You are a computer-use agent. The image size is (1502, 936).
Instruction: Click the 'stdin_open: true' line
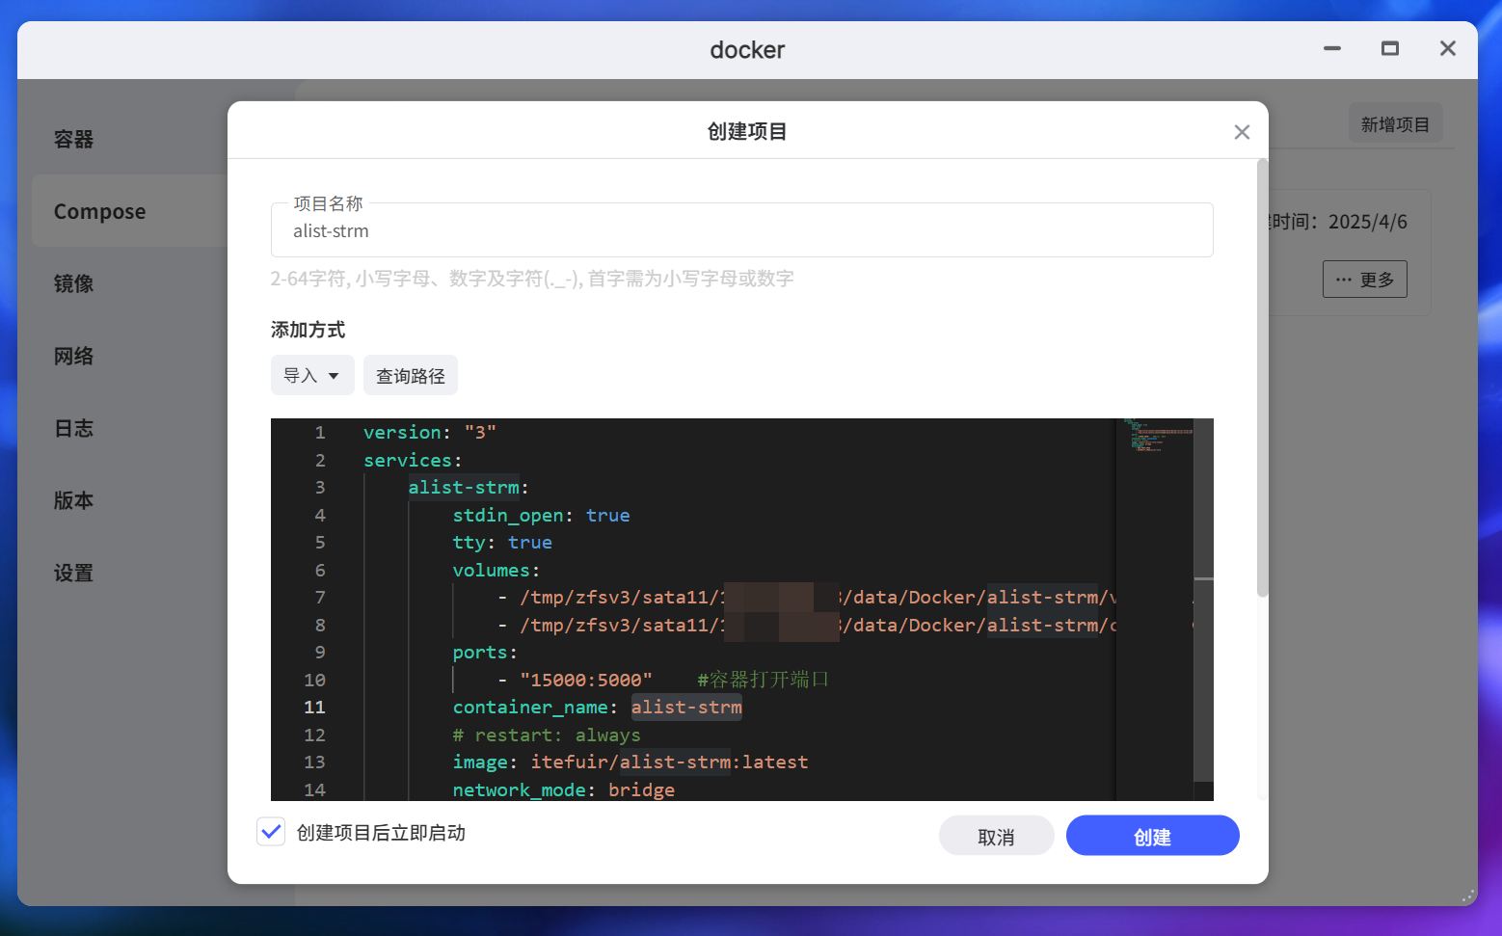541,515
